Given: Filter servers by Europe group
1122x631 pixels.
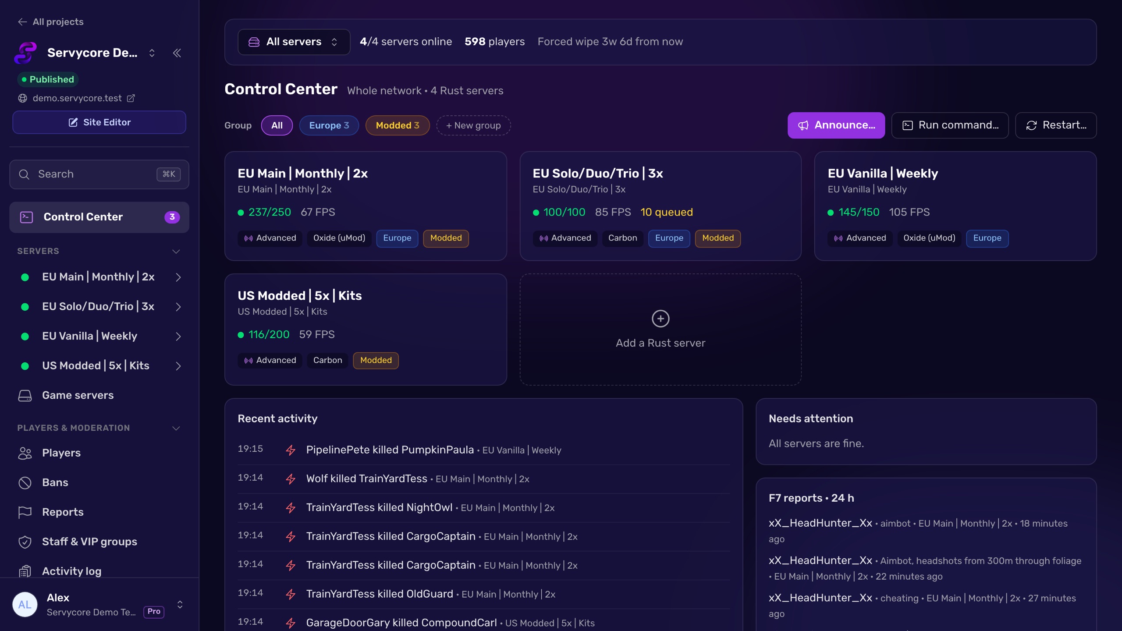Looking at the screenshot, I should [x=329, y=125].
